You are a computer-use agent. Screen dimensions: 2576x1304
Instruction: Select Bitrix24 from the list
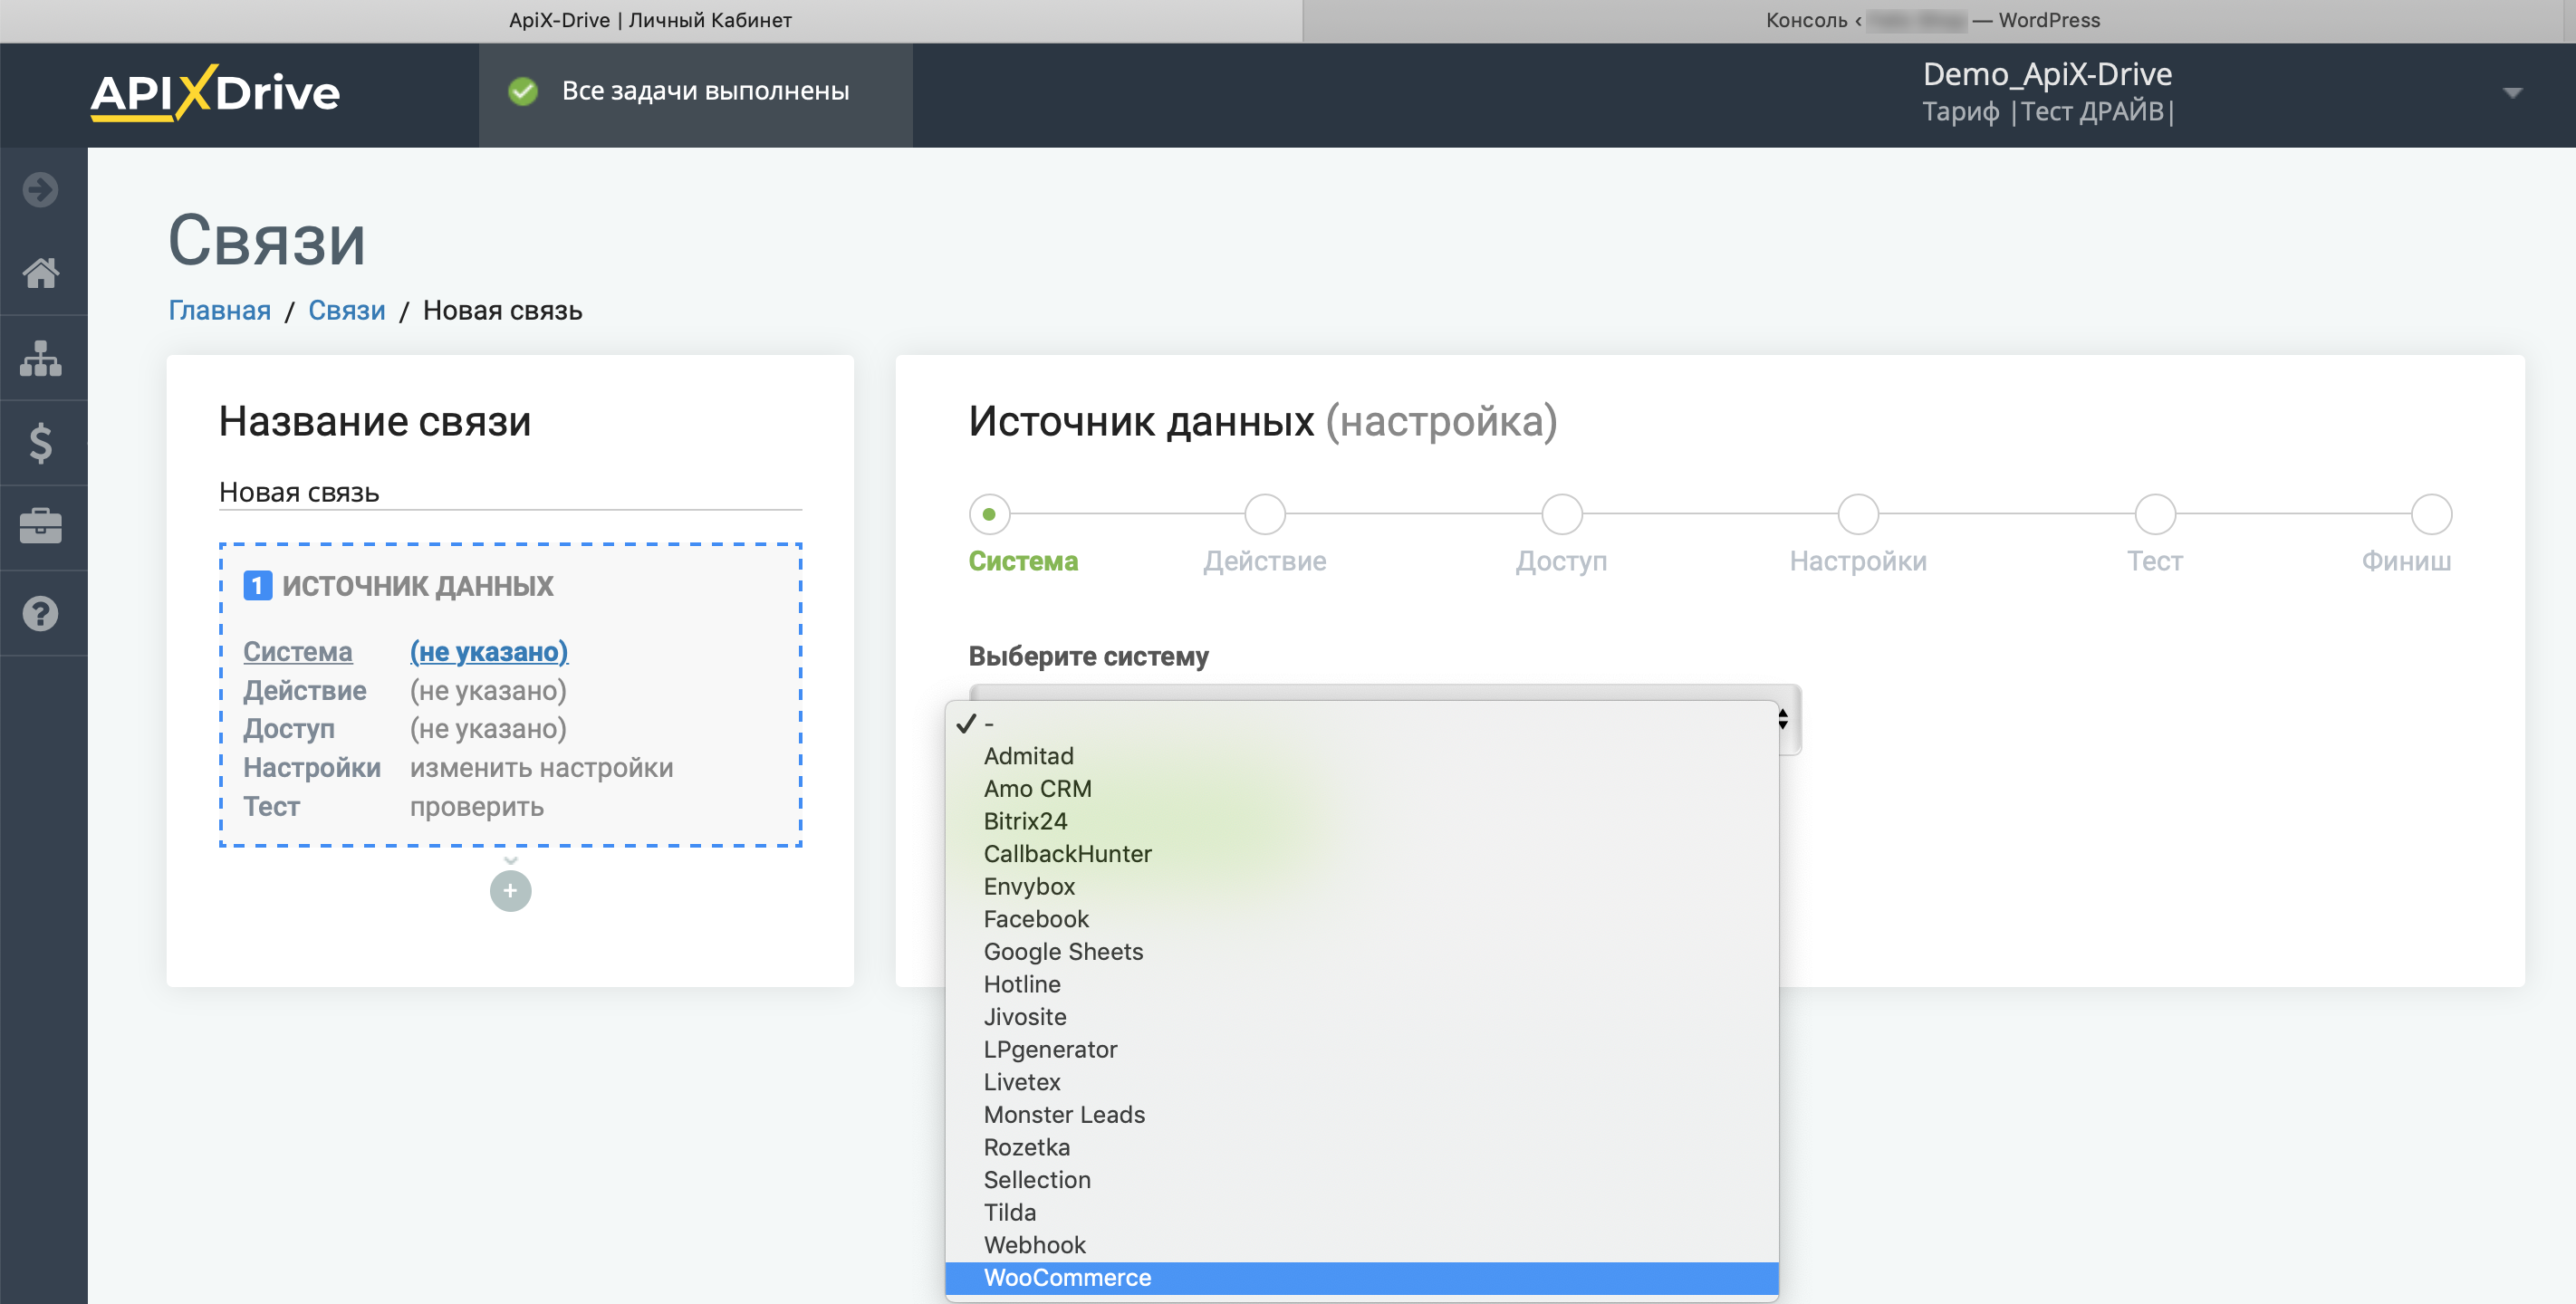tap(1362, 821)
